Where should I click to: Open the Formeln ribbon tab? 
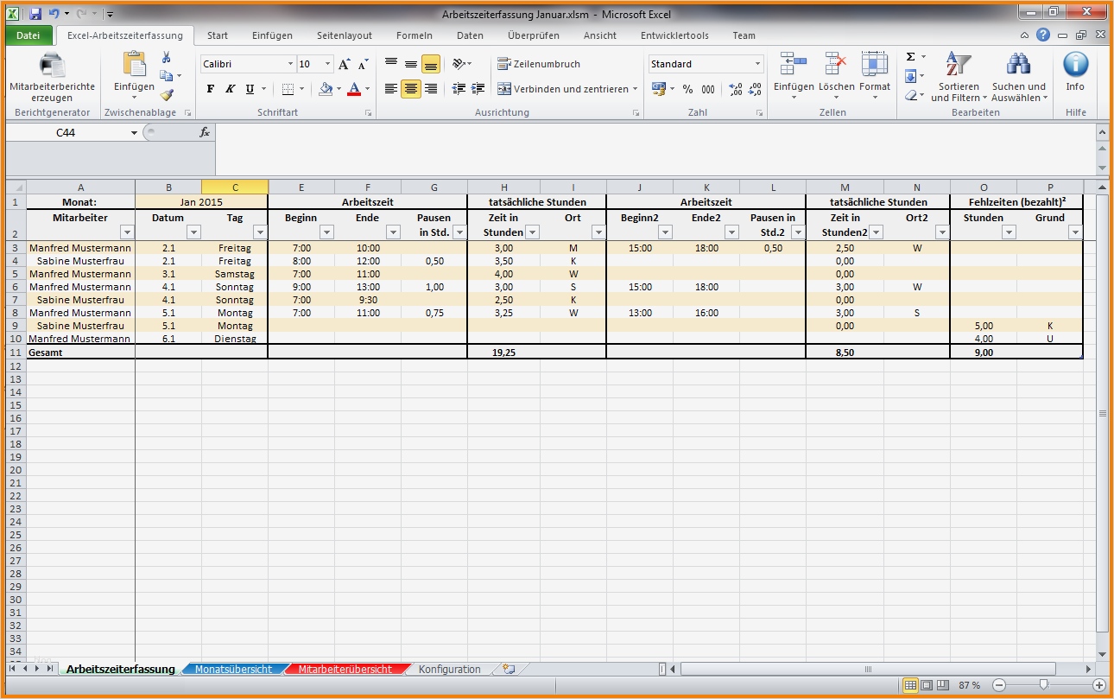[414, 35]
